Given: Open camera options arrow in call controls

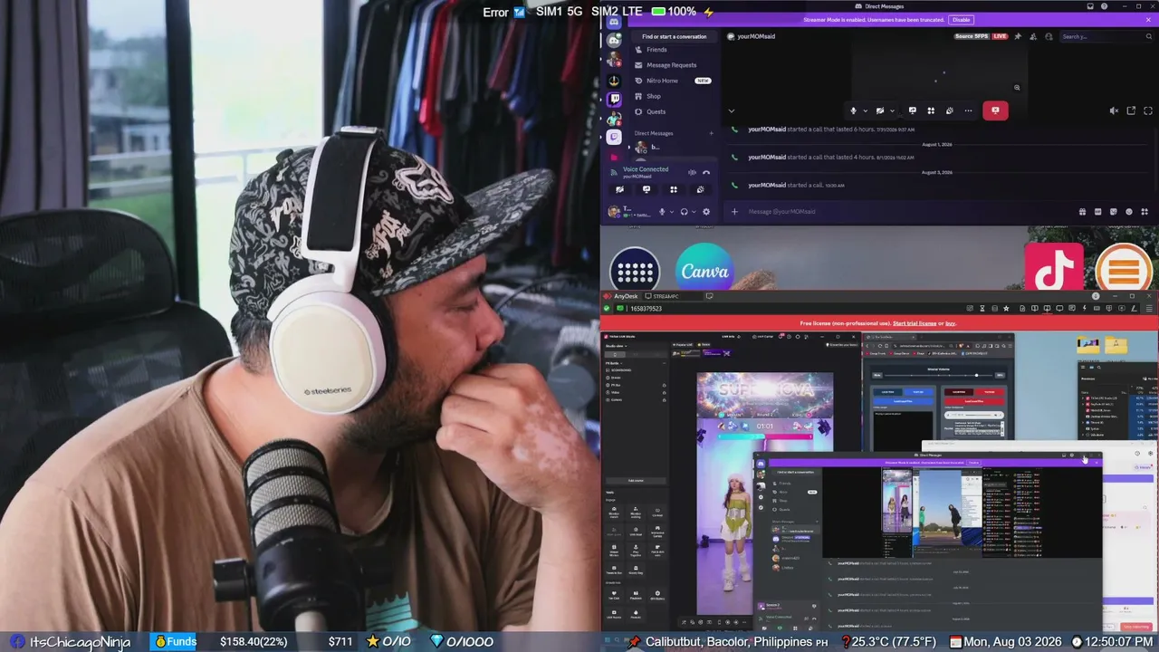Looking at the screenshot, I should click(x=892, y=110).
